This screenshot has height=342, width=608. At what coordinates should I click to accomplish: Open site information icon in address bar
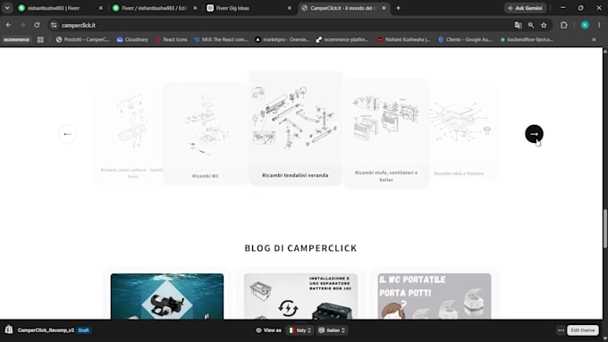(54, 25)
